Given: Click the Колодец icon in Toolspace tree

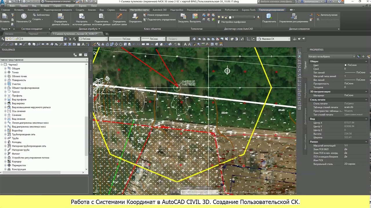Looking at the screenshot, I should (9, 142).
